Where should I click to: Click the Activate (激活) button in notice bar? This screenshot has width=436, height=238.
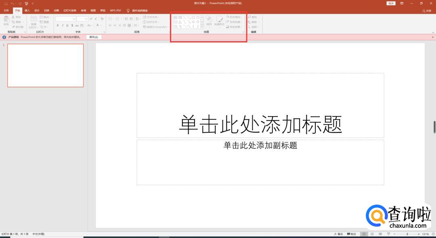point(94,37)
